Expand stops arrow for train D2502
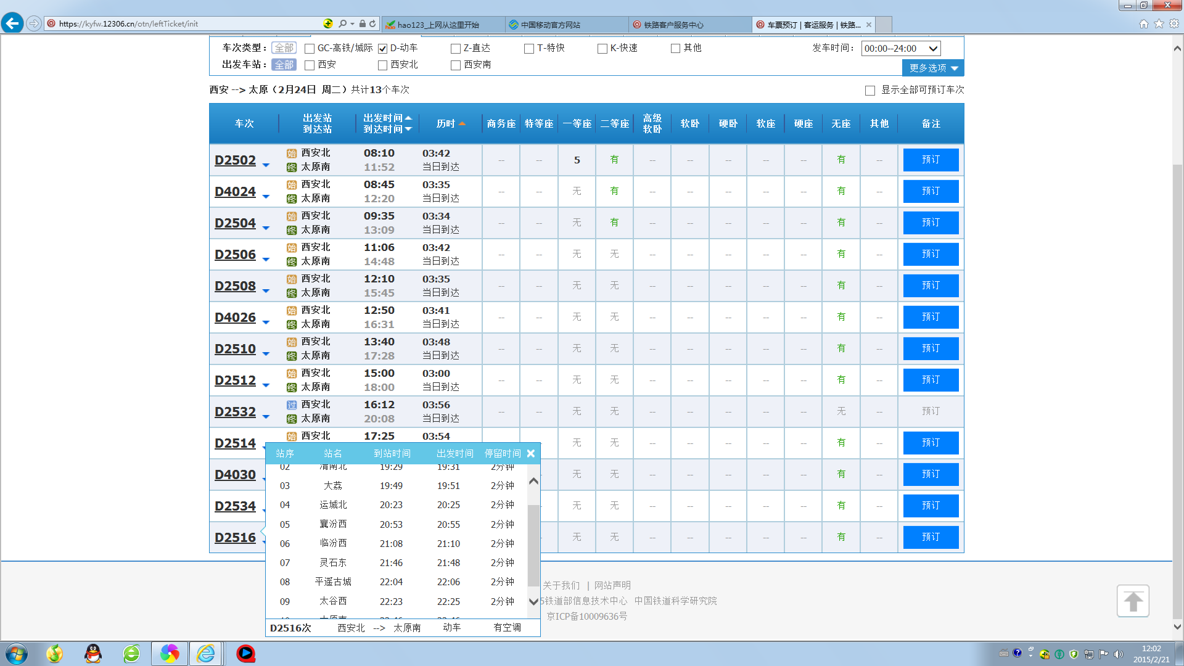 (x=266, y=165)
